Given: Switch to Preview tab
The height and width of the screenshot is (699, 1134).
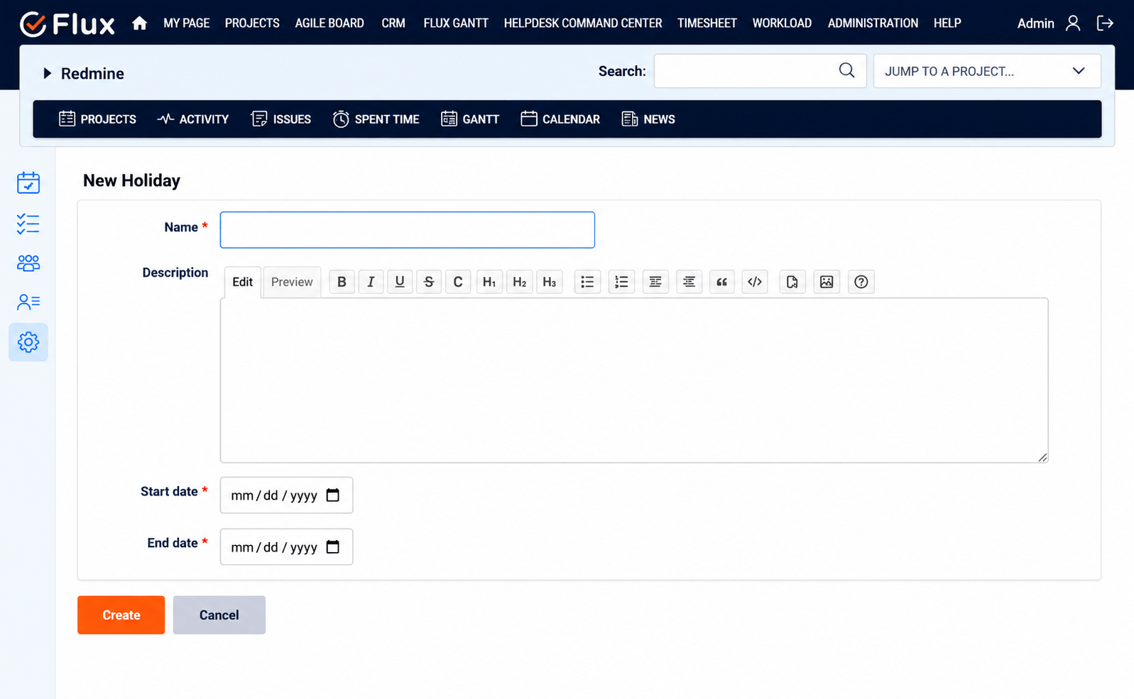Looking at the screenshot, I should click(x=292, y=282).
